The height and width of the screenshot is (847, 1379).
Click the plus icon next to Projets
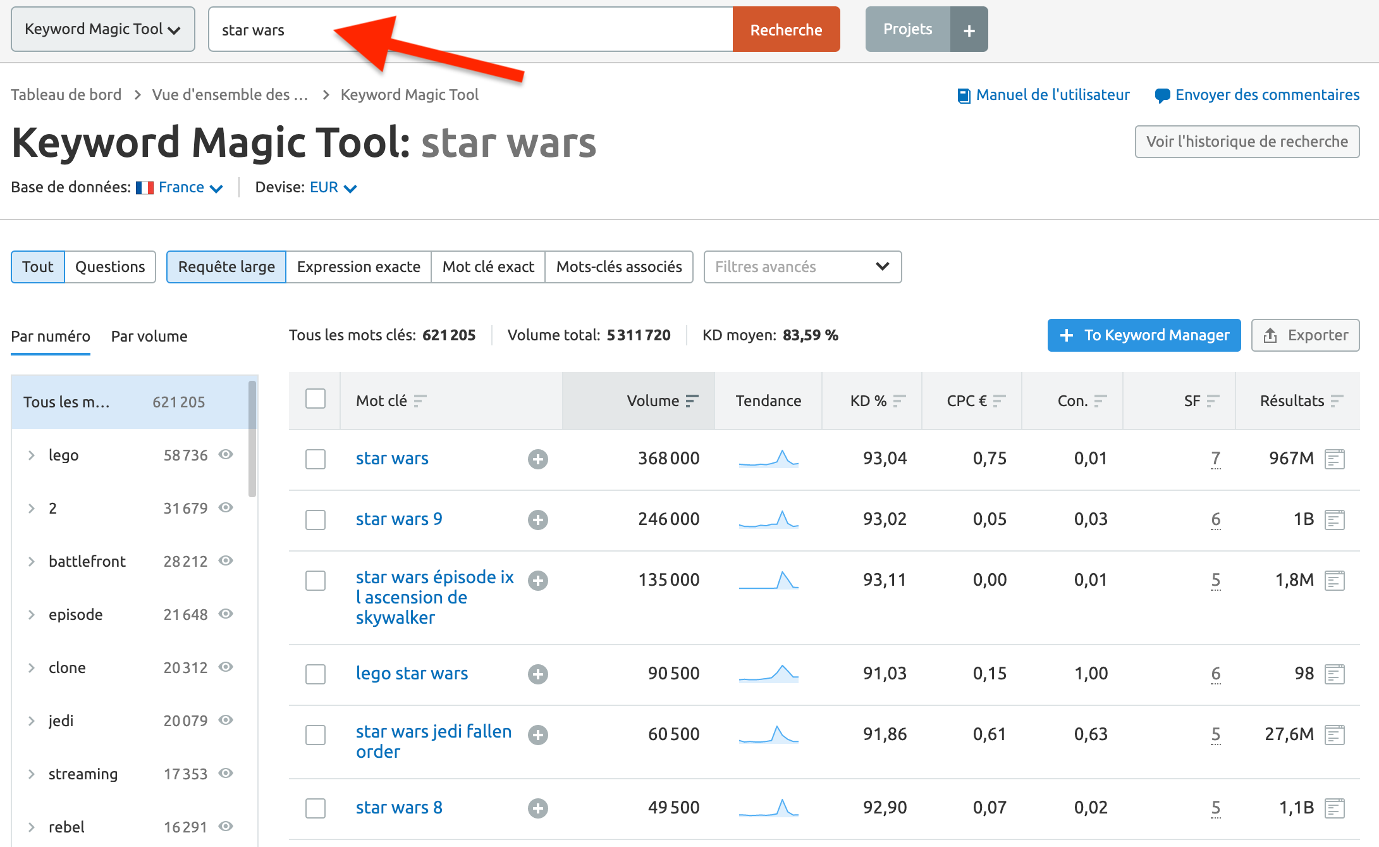(x=969, y=30)
